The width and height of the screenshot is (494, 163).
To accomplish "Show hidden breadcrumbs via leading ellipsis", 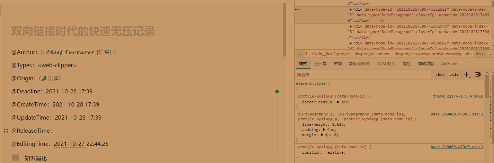I will point(299,54).
